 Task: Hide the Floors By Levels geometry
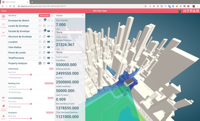click(49, 52)
